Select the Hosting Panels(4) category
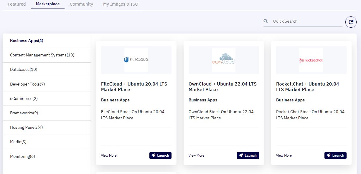Viewport: 361px width, 174px height. pyautogui.click(x=47, y=128)
